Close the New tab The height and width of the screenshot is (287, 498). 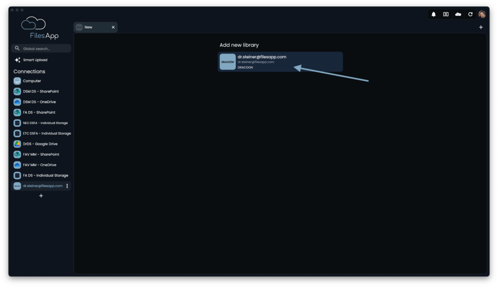coord(113,27)
